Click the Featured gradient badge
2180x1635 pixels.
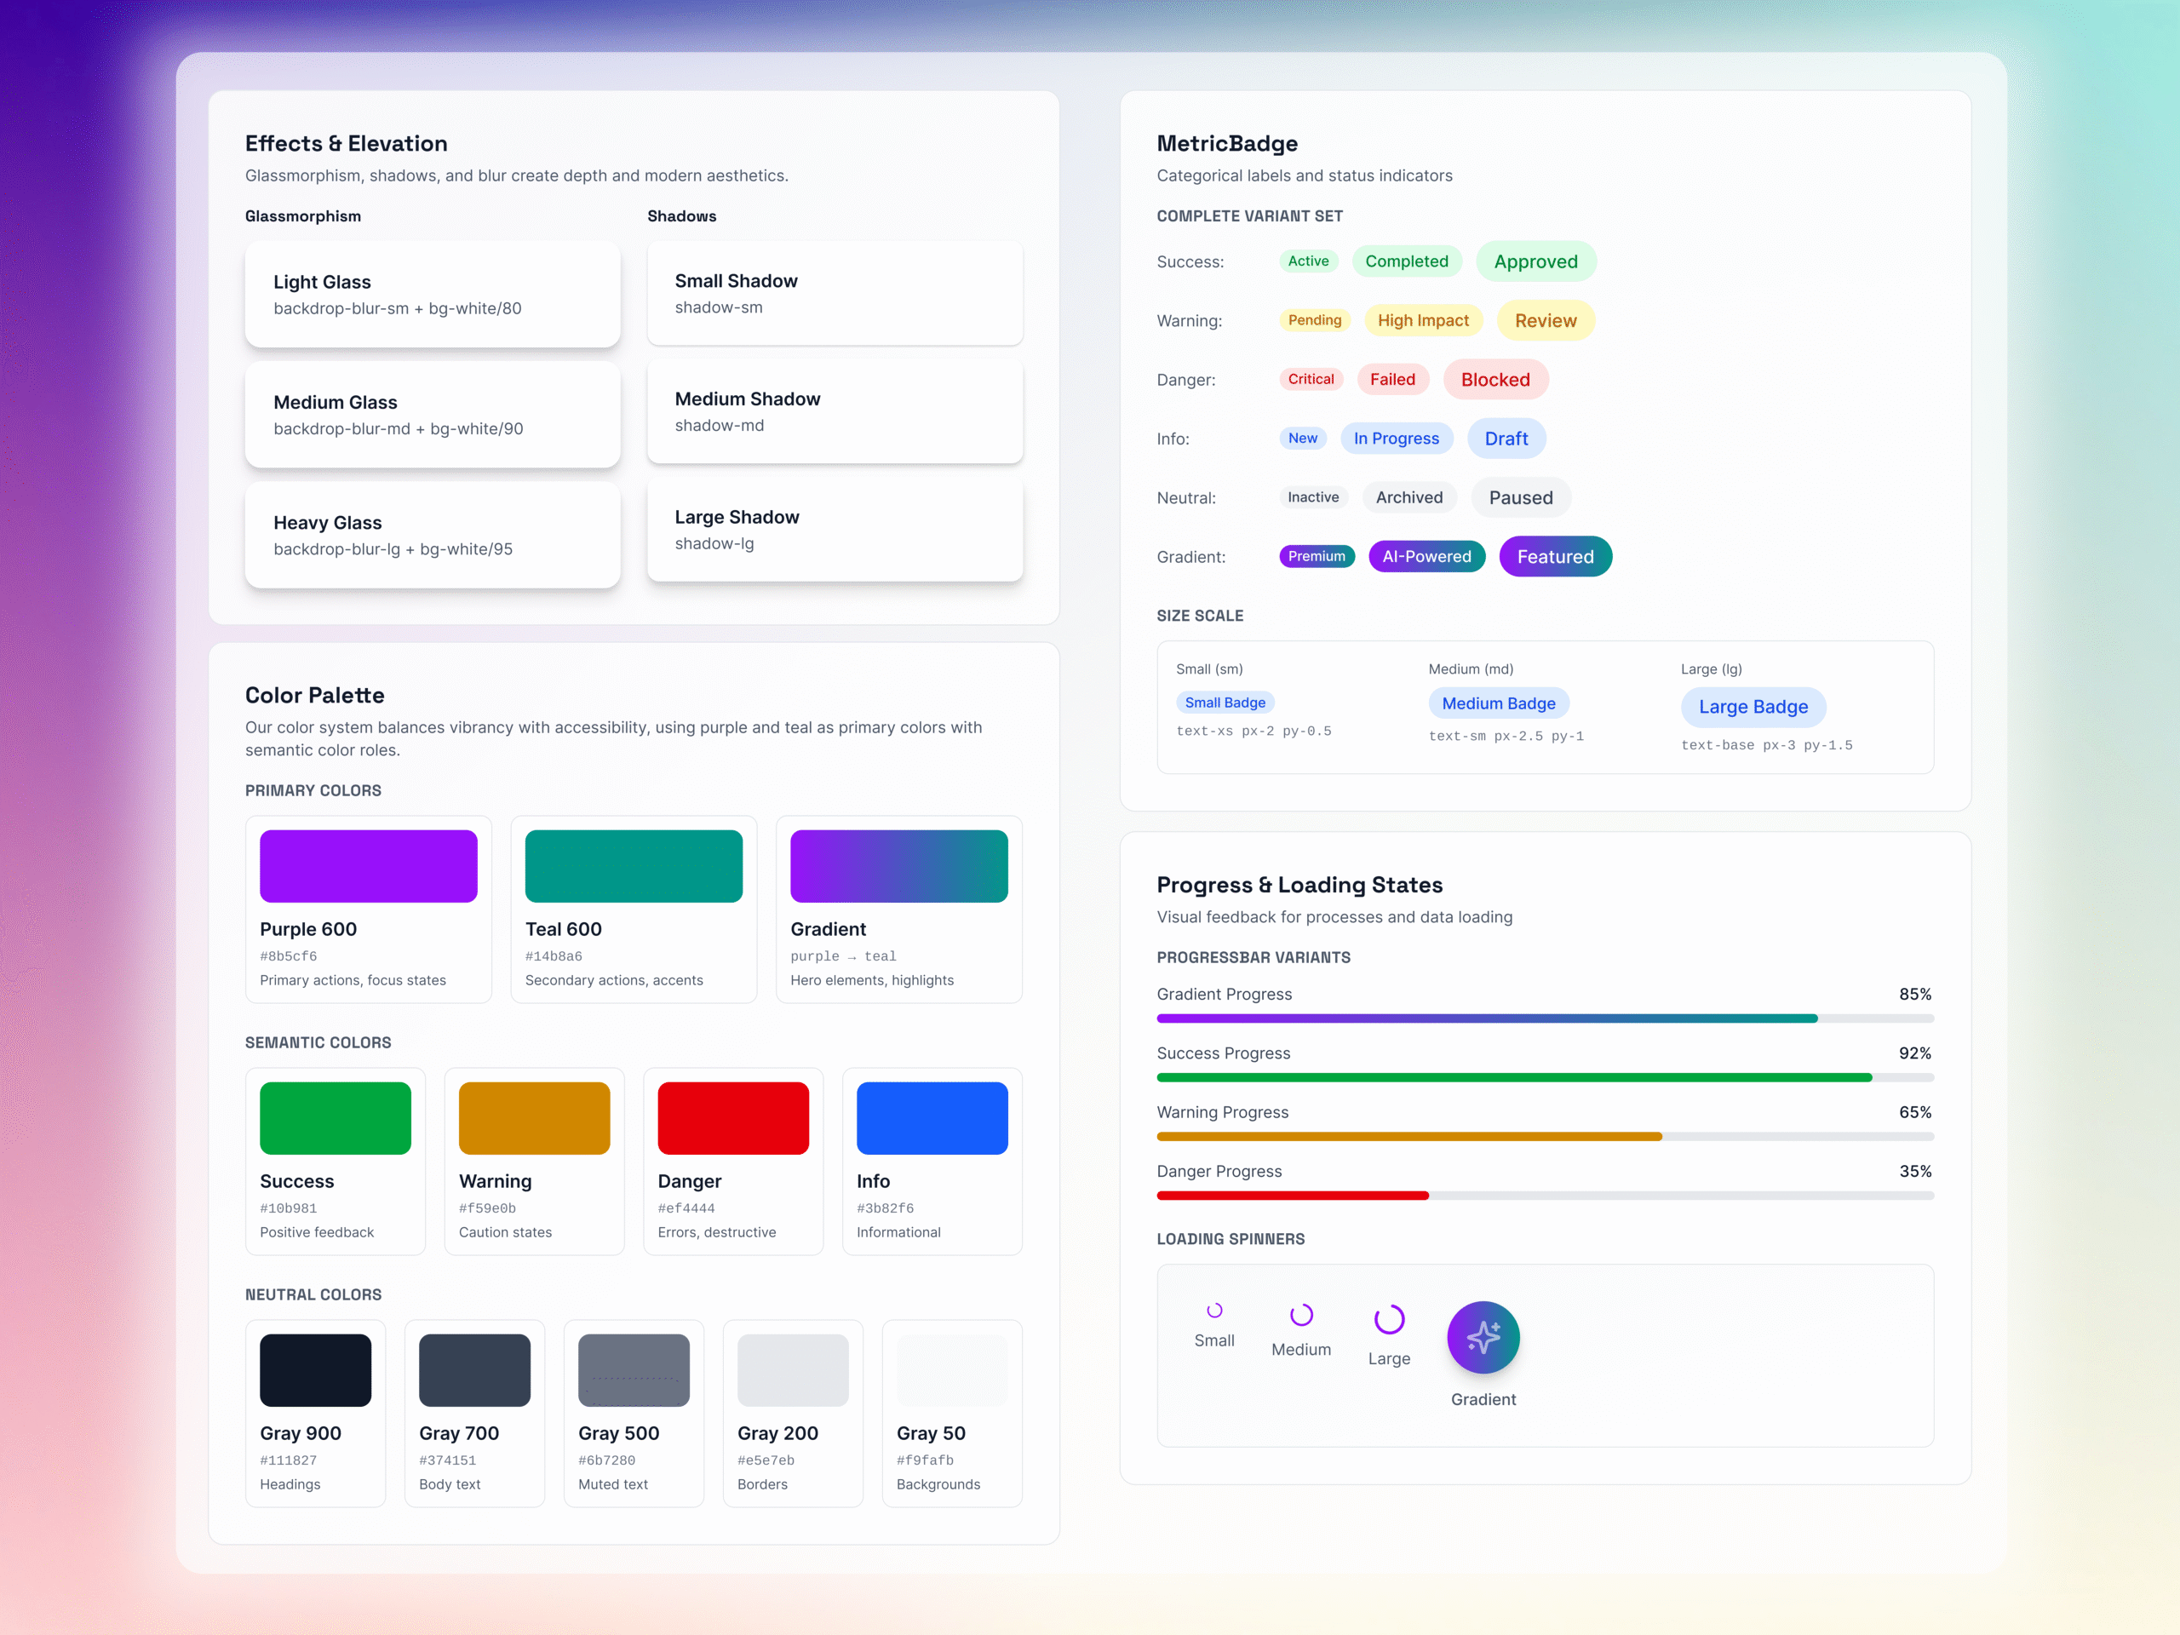(x=1554, y=557)
